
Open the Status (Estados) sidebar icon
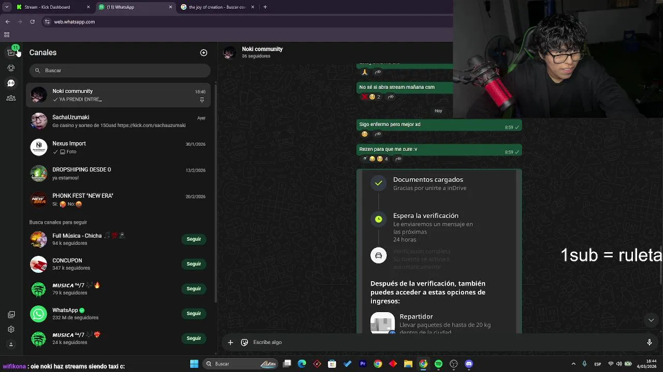pyautogui.click(x=11, y=68)
